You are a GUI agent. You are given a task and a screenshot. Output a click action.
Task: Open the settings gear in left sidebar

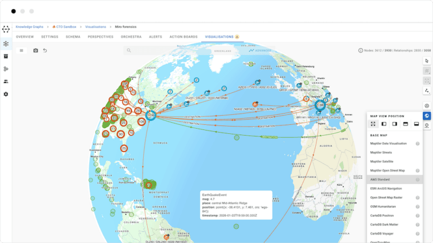click(x=6, y=94)
